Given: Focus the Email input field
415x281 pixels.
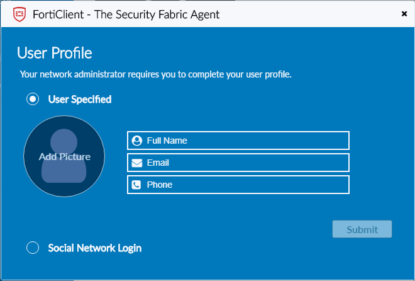Looking at the screenshot, I should [x=245, y=163].
